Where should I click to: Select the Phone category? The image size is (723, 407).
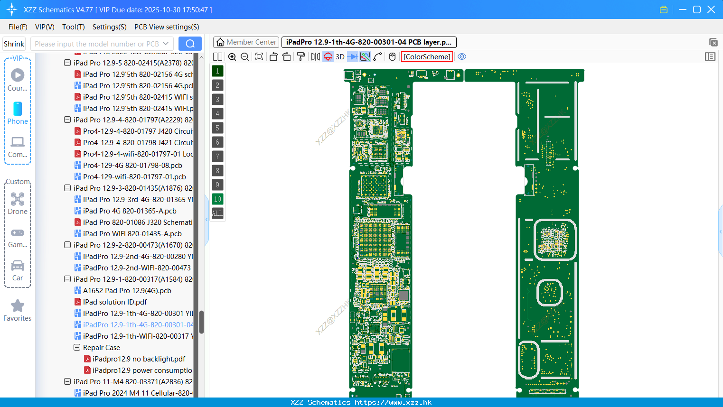[x=18, y=113]
